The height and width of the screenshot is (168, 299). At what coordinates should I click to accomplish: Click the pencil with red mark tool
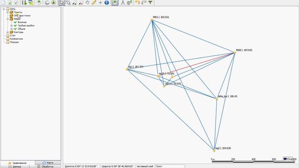click(x=81, y=3)
